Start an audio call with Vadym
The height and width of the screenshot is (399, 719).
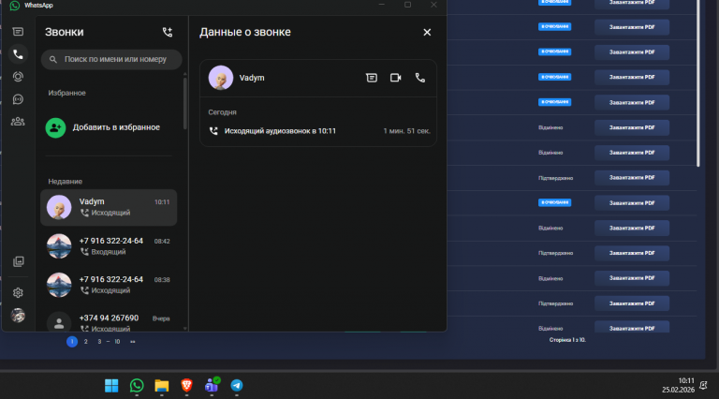(x=420, y=78)
